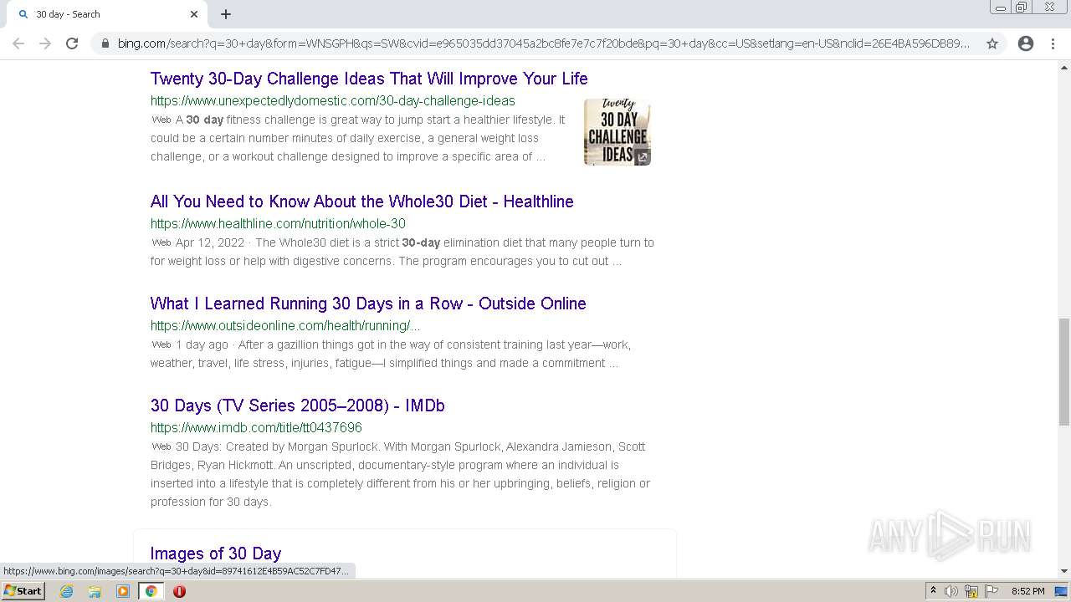This screenshot has width=1071, height=602.
Task: Open the network tray icon
Action: (x=971, y=591)
